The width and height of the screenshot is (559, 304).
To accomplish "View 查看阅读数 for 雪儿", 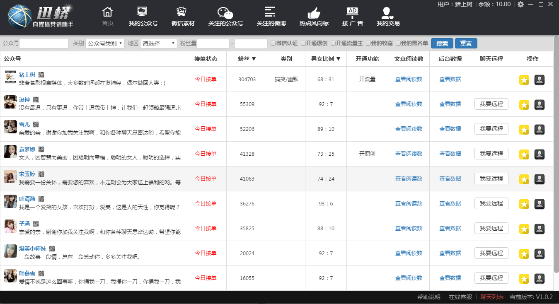I will tap(409, 129).
